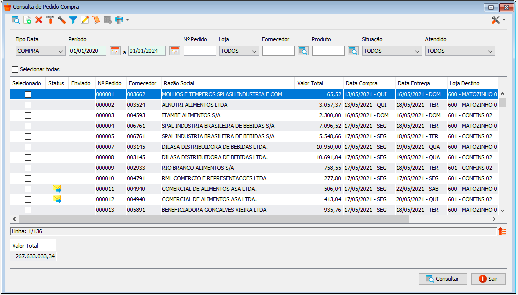This screenshot has width=518, height=295.
Task: Click the blue funnel filter icon
Action: [73, 20]
